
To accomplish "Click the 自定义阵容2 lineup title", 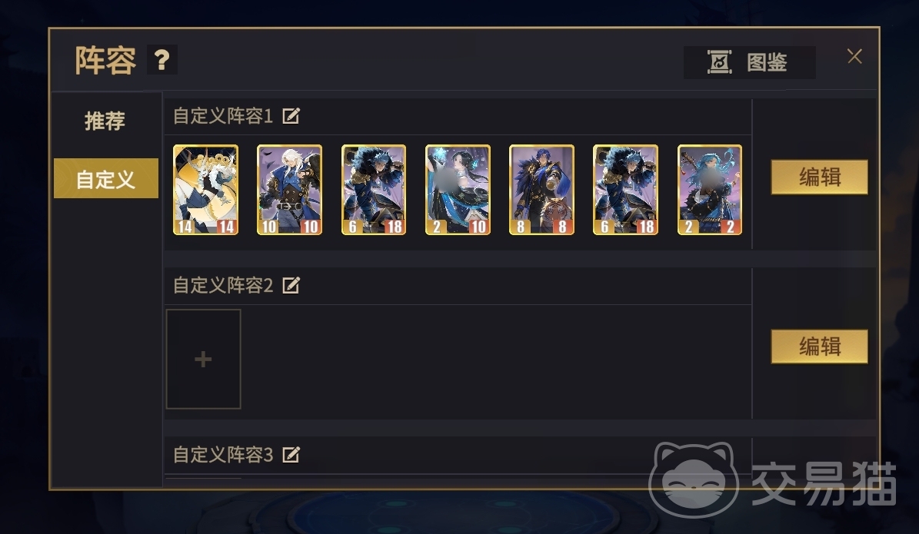I will point(223,285).
